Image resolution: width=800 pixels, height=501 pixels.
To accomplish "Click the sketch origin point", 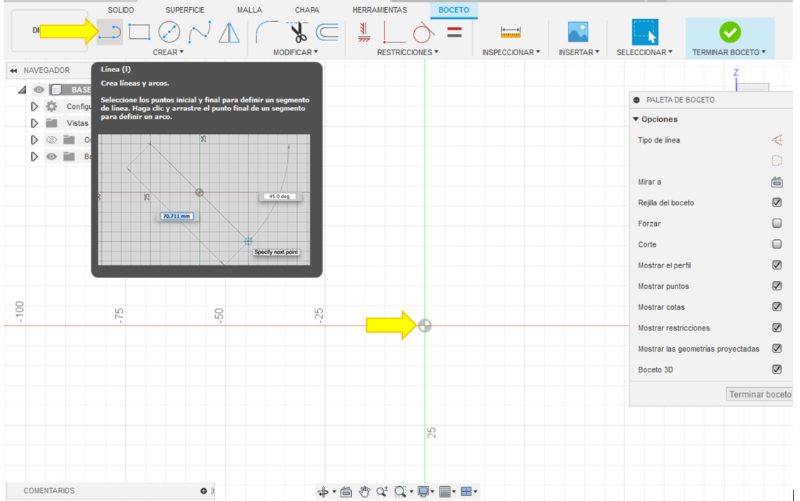I will [x=425, y=326].
